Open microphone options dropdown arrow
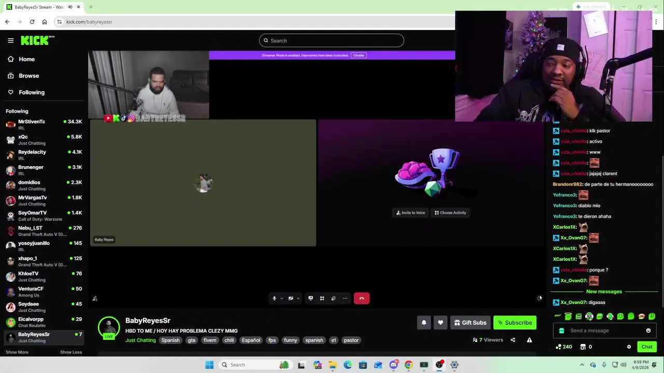664x373 pixels. coord(282,298)
